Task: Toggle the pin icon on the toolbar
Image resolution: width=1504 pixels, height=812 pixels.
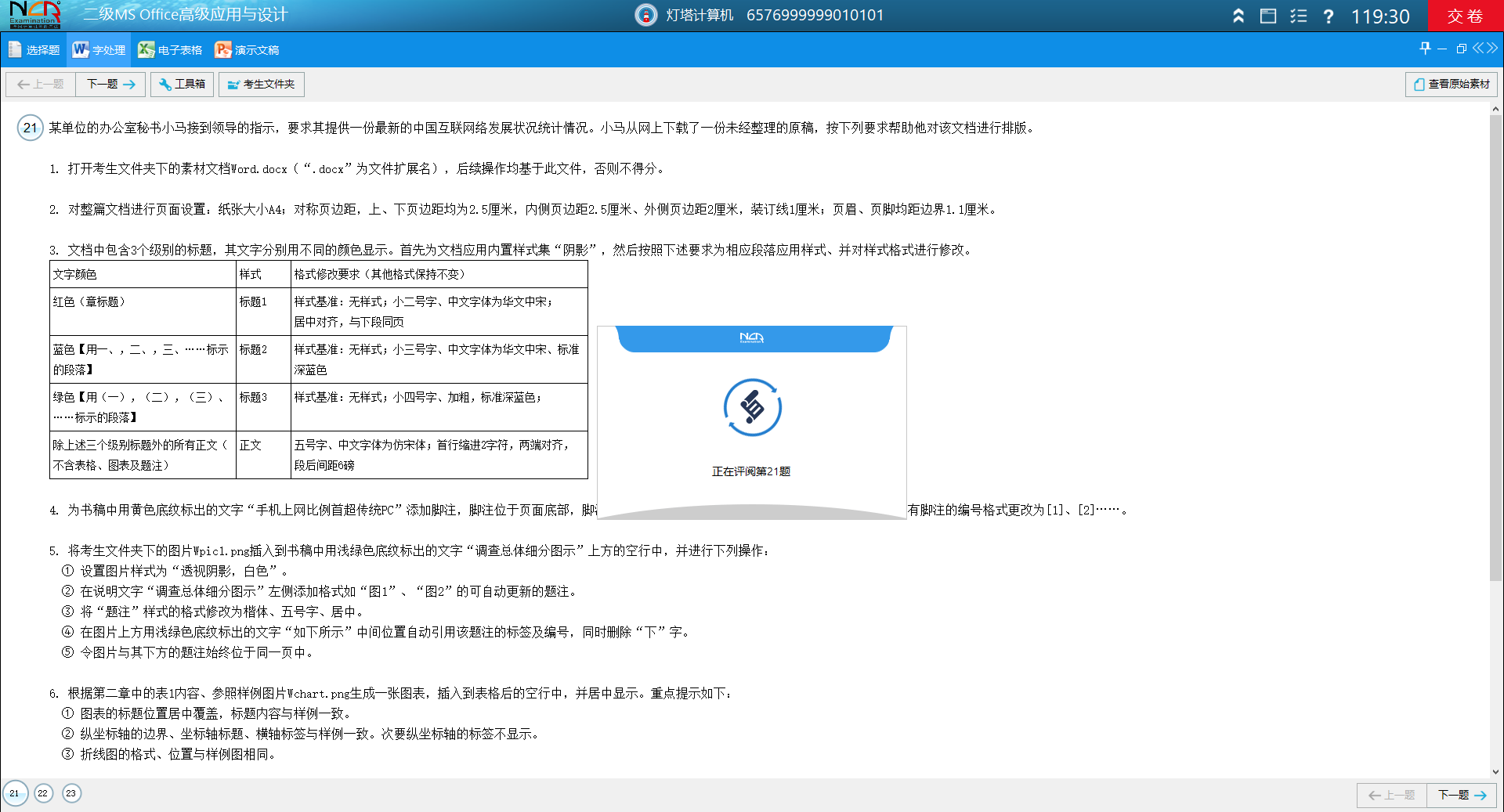Action: click(x=1424, y=48)
